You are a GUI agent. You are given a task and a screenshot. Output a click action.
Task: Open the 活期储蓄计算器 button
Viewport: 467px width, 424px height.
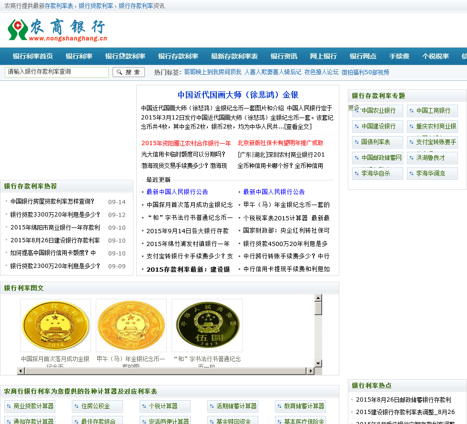coord(233,406)
